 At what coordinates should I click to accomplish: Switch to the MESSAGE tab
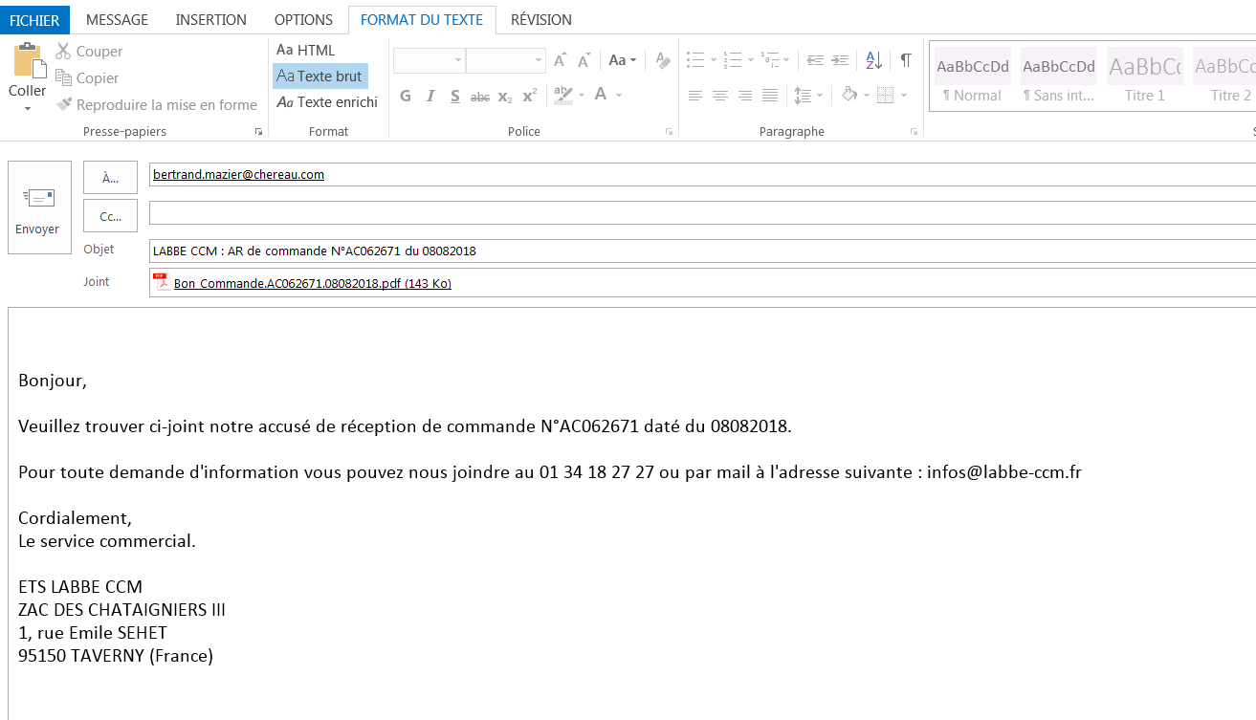pos(117,19)
